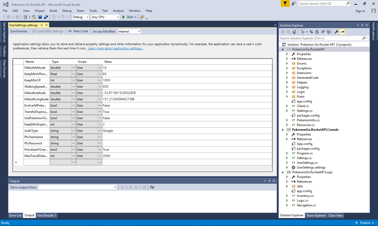Open the Notifications side tab
This screenshot has width=378, height=226.
[374, 31]
